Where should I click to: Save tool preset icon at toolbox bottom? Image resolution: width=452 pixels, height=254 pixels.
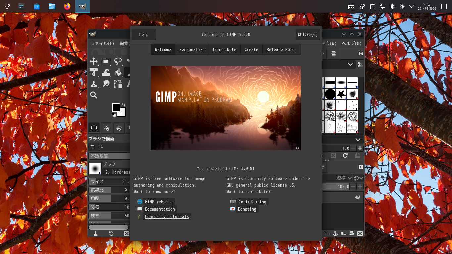96,233
